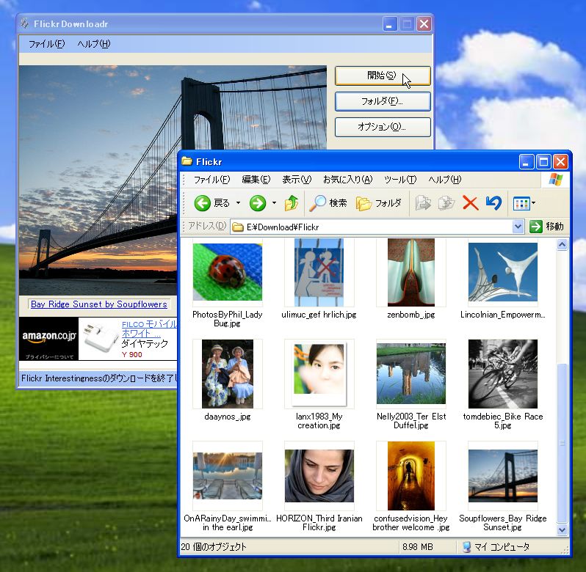Click the オプション(O)... button
The width and height of the screenshot is (586, 572).
pyautogui.click(x=383, y=128)
